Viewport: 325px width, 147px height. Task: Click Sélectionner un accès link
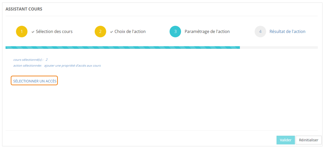coord(35,81)
